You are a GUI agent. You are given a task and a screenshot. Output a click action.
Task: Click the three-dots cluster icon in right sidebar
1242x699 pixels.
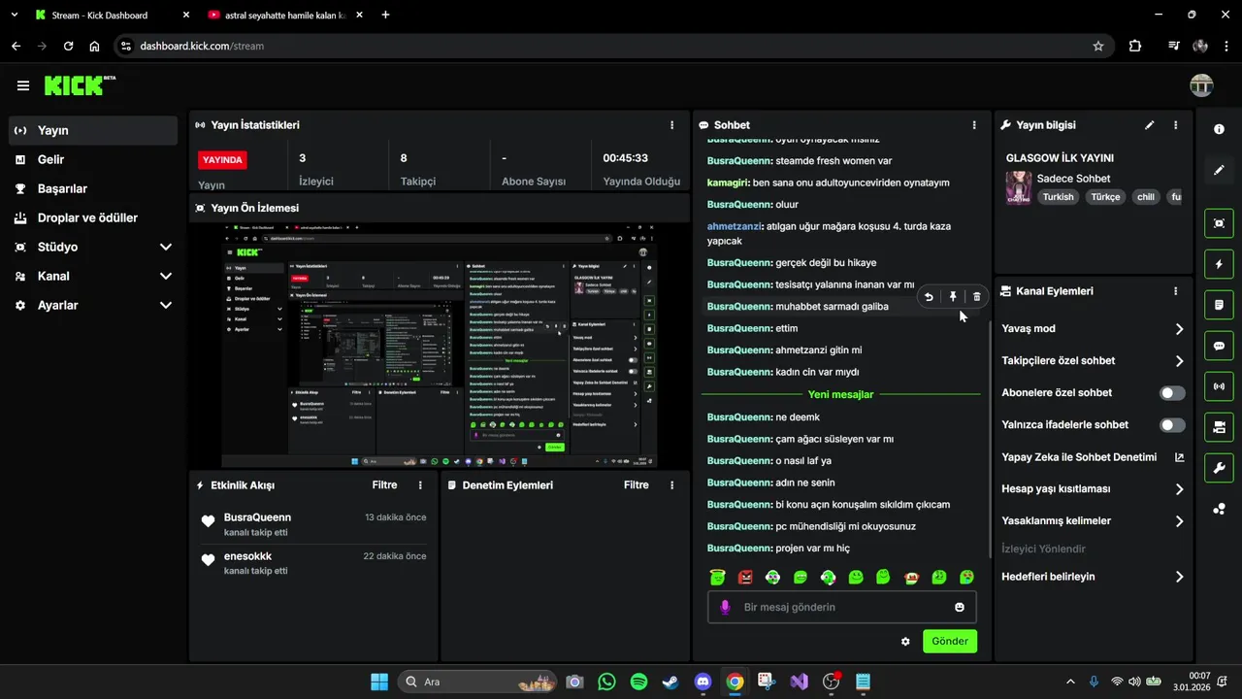pos(1219,509)
